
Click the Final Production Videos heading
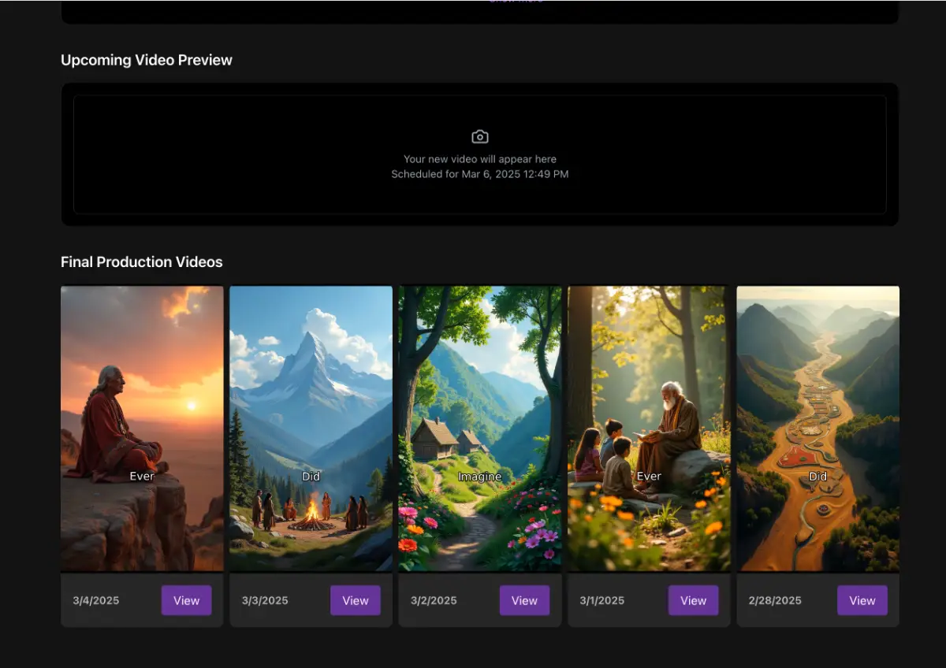coord(142,262)
